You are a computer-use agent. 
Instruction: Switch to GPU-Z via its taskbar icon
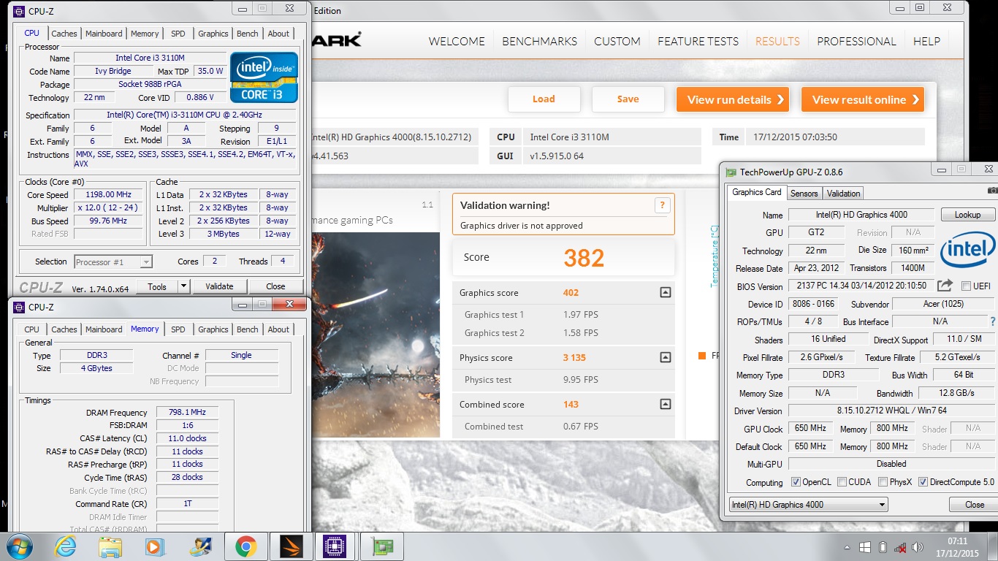coord(382,546)
